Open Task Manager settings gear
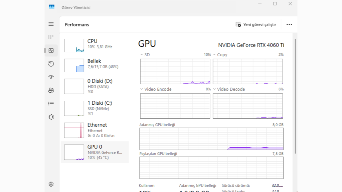The image size is (342, 192). click(51, 184)
